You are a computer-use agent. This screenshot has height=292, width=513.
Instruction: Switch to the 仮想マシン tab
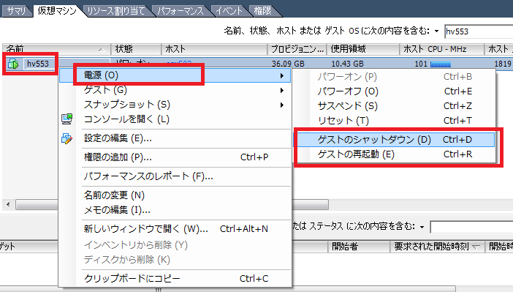[57, 11]
